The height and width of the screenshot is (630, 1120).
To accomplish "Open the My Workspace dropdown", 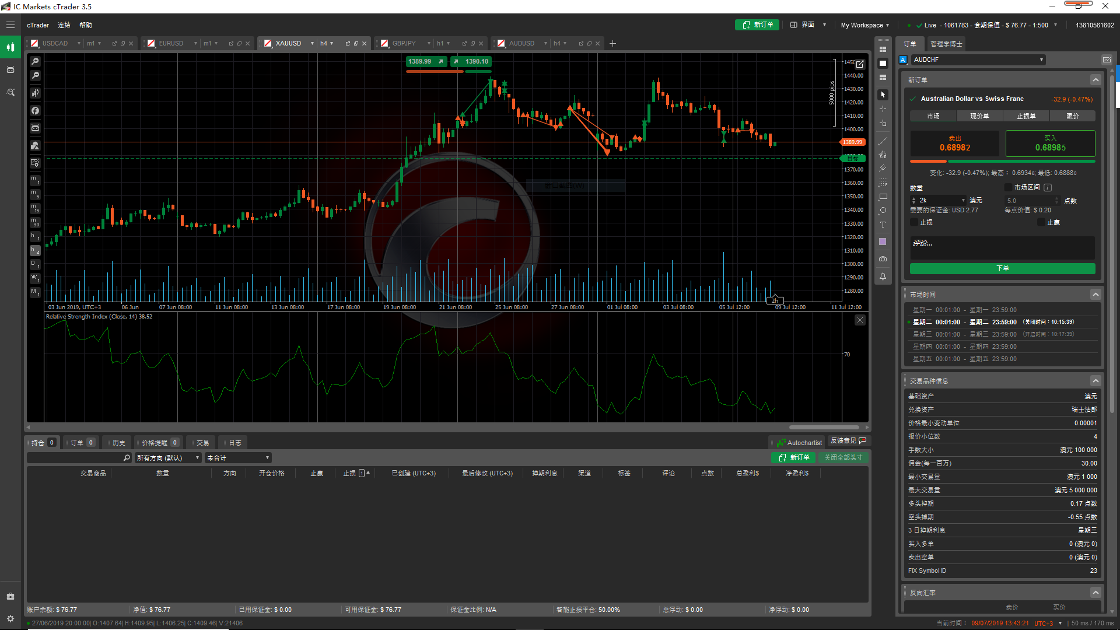I will 864,25.
